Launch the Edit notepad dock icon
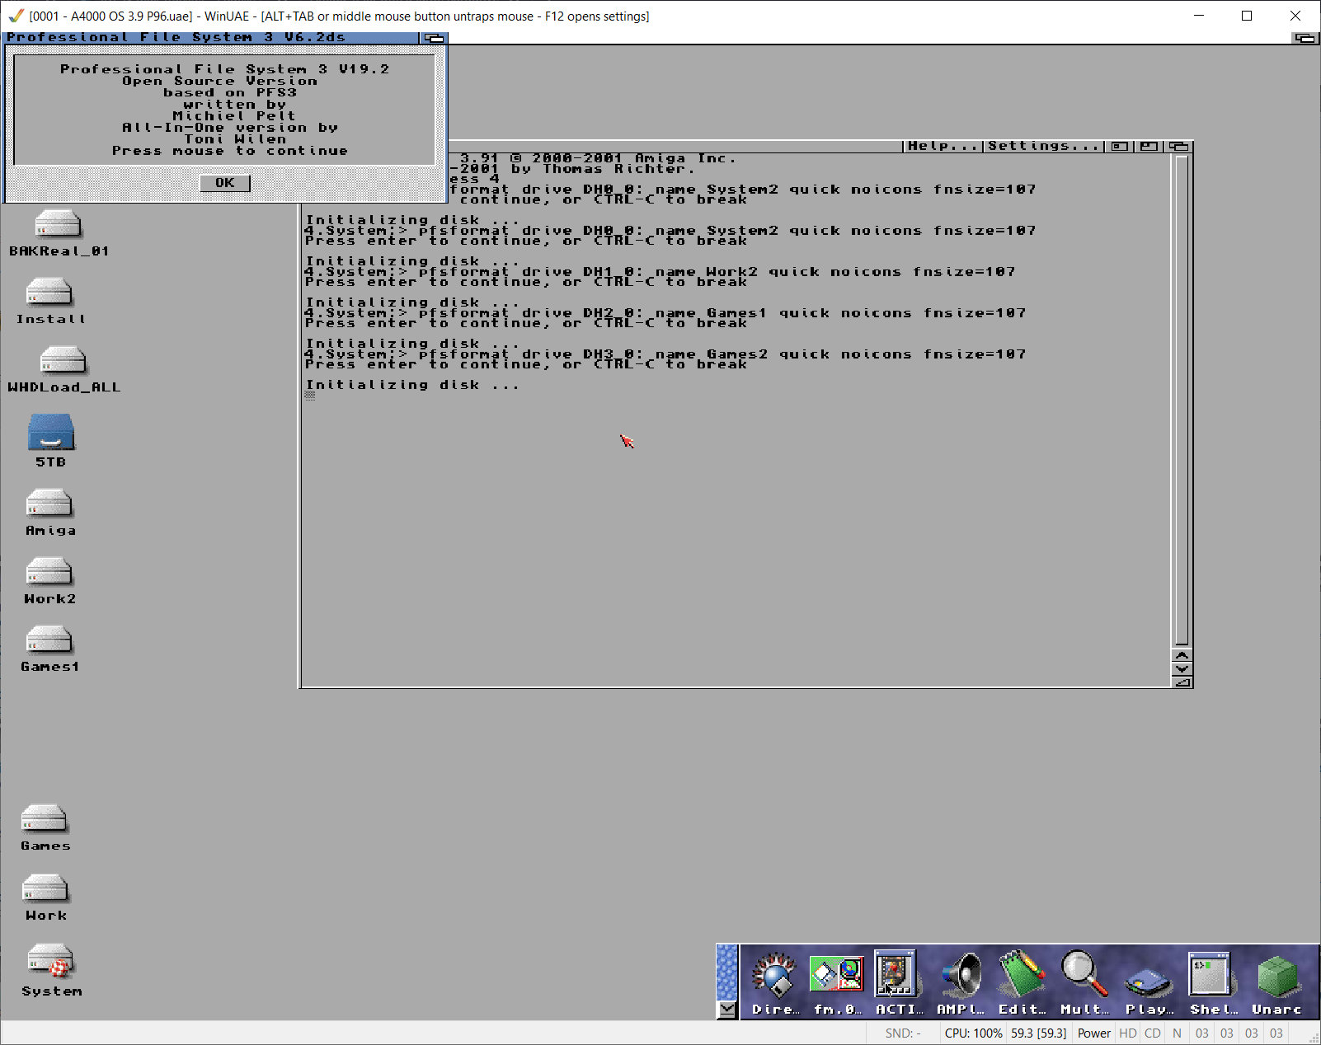The image size is (1321, 1045). coord(1022,974)
